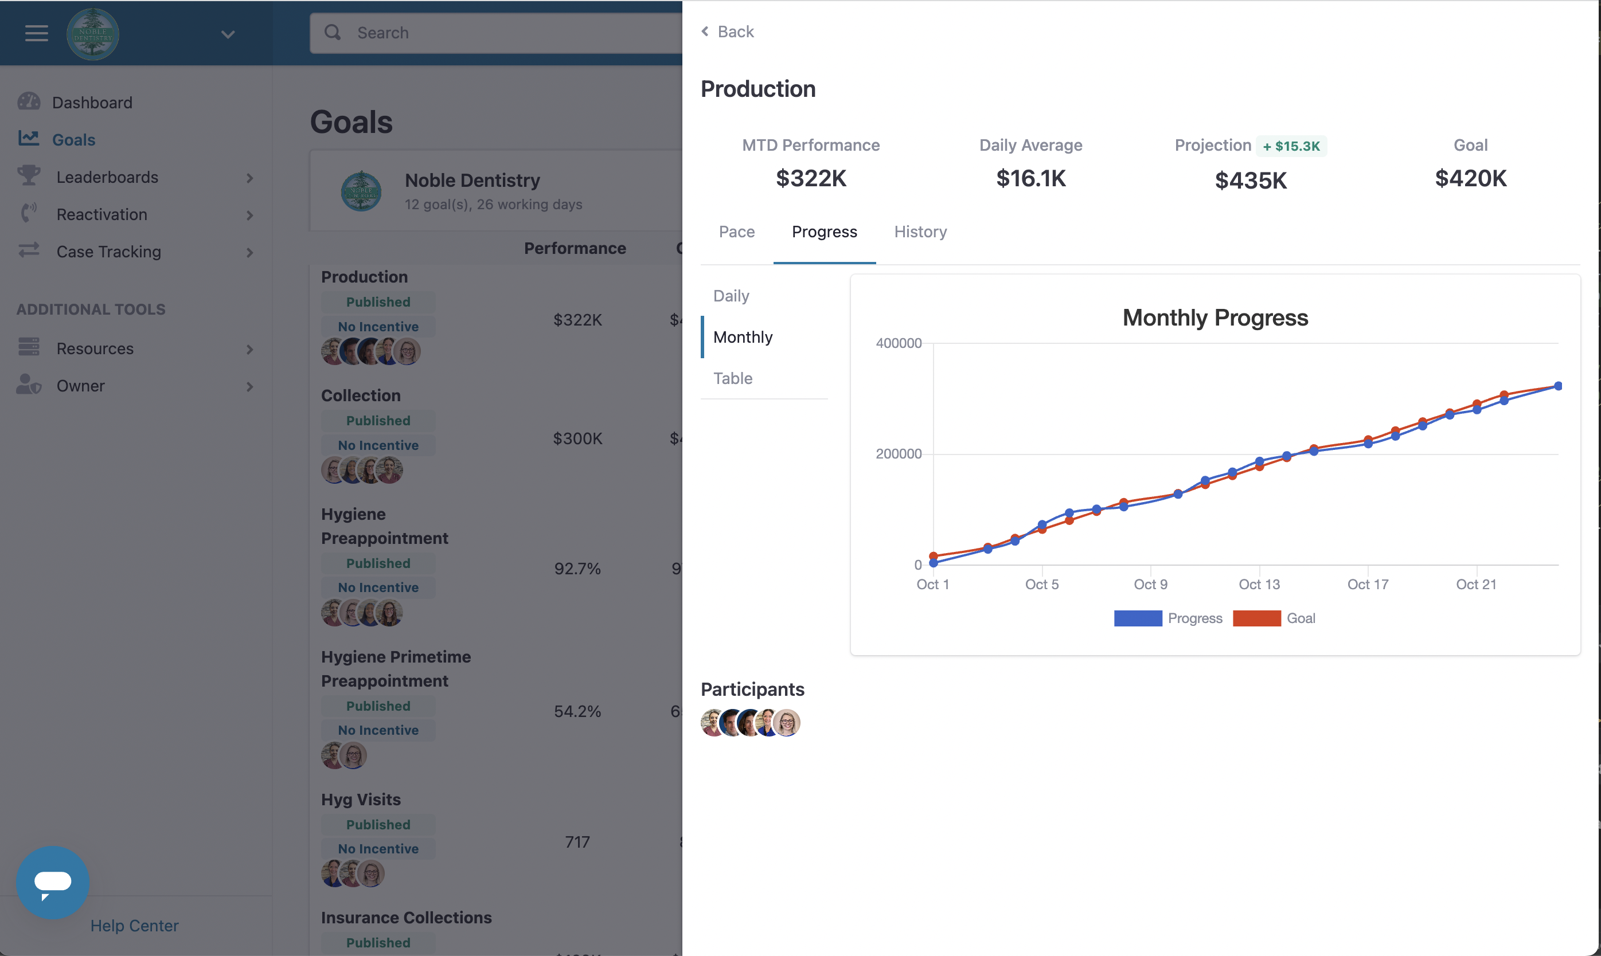Image resolution: width=1601 pixels, height=956 pixels.
Task: Expand the Reactivation submenu arrow
Action: (250, 215)
